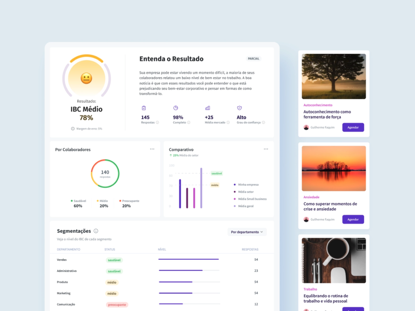Click the Grau de confiança shield icon
The width and height of the screenshot is (415, 311).
click(x=239, y=108)
